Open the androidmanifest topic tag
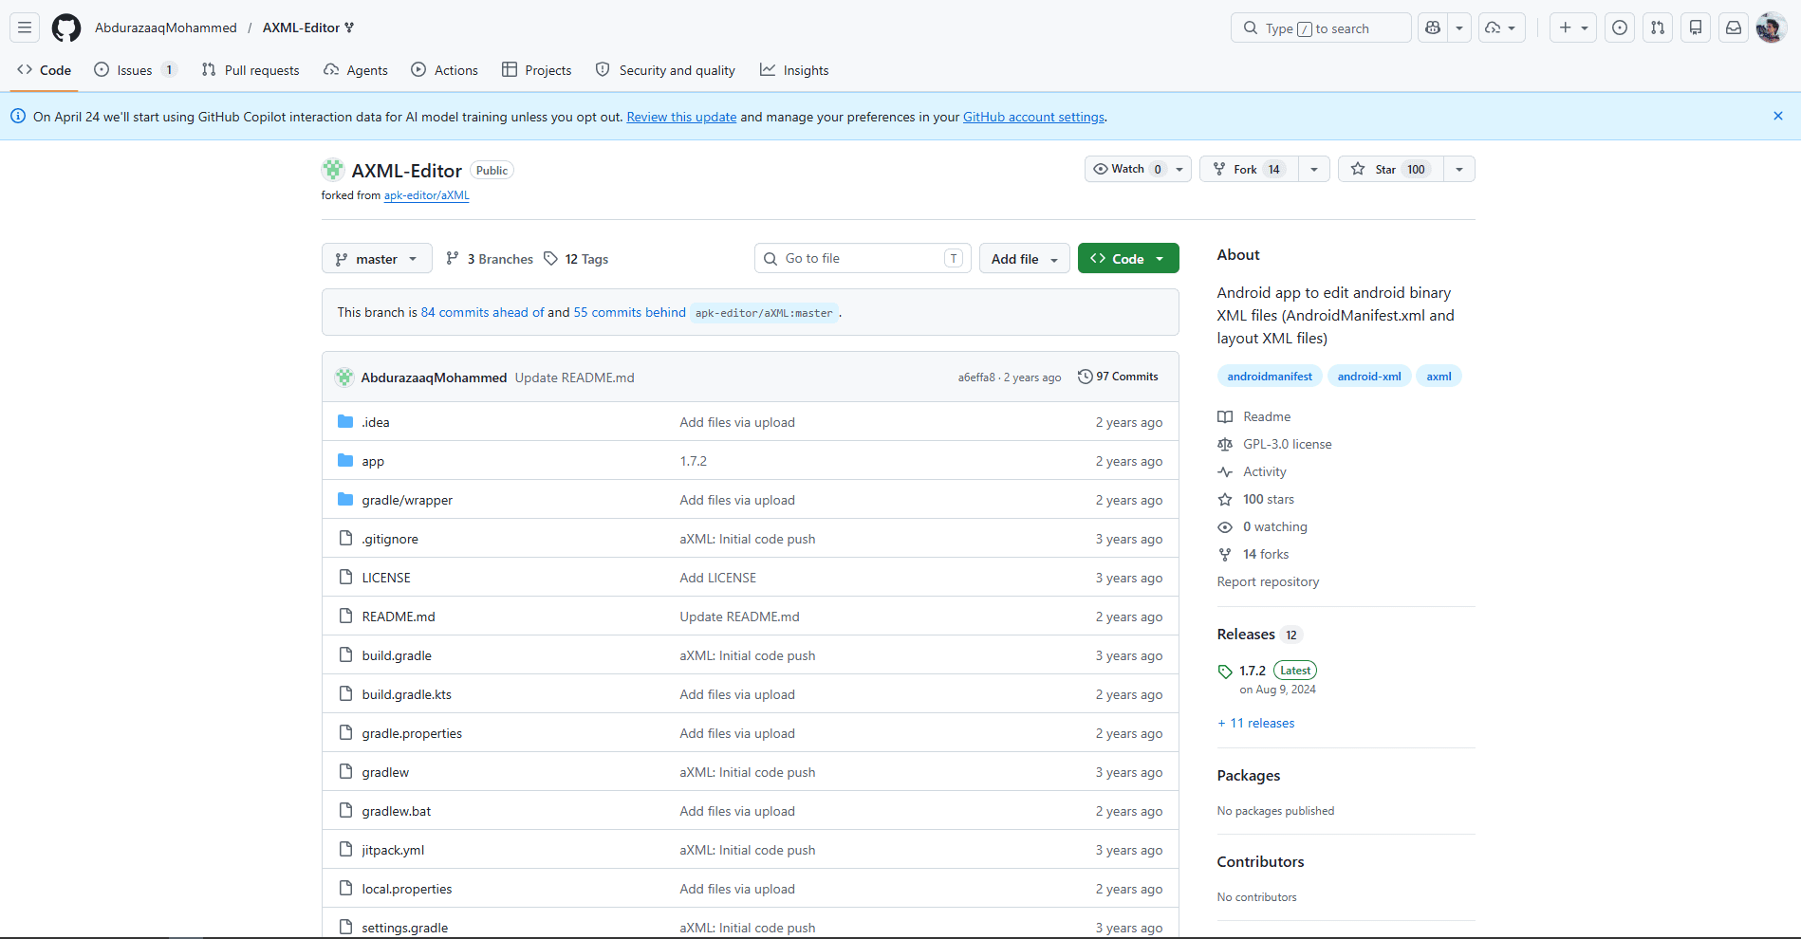The image size is (1801, 939). click(1270, 377)
